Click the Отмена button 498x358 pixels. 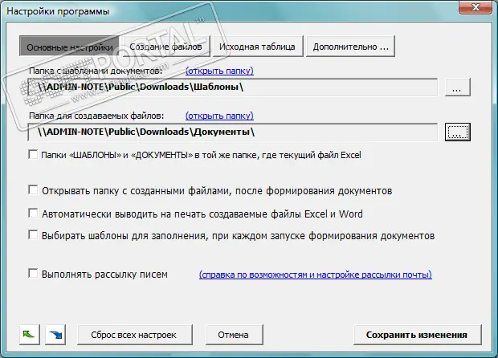(235, 334)
